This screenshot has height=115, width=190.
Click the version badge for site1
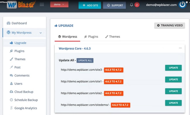tap(113, 82)
